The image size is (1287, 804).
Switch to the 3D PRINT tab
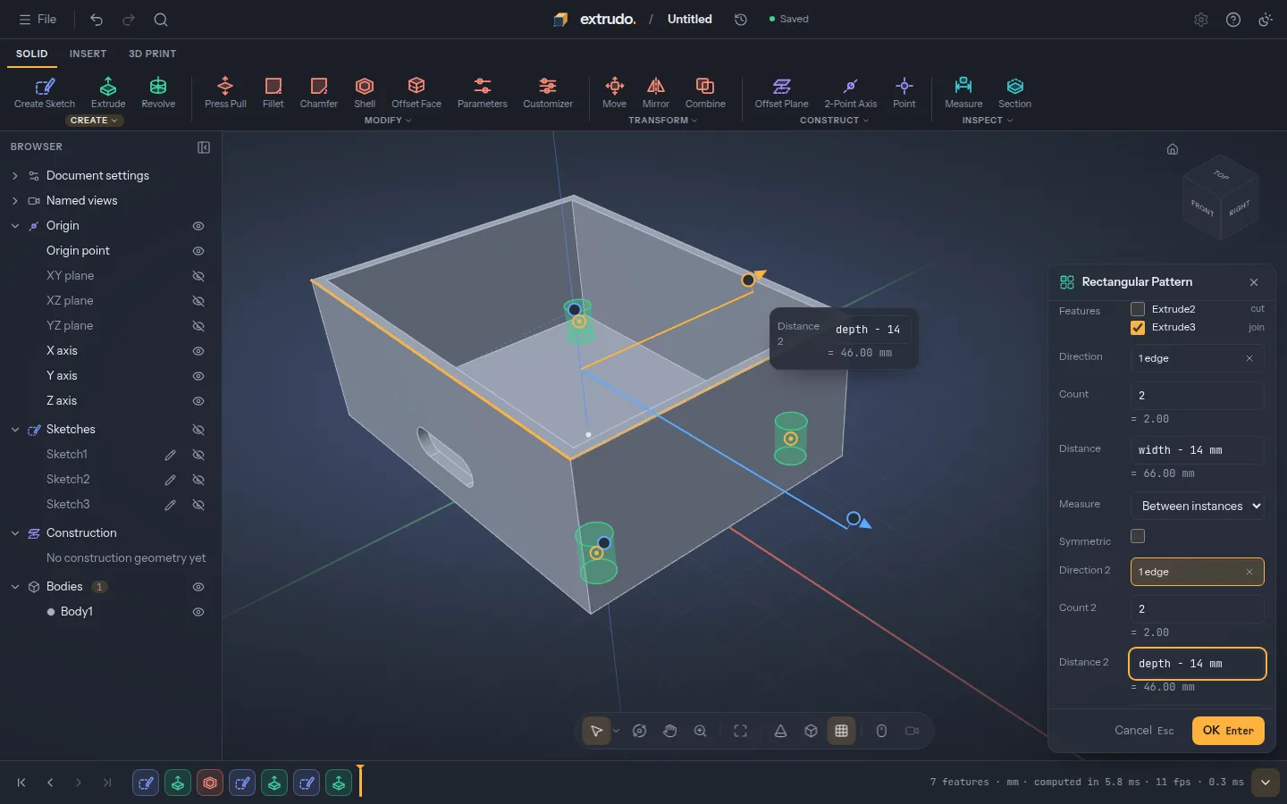pos(152,54)
